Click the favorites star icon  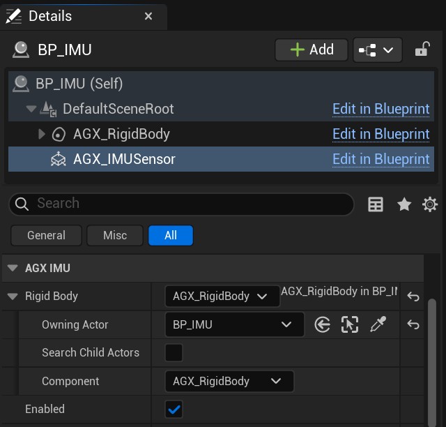click(x=404, y=204)
